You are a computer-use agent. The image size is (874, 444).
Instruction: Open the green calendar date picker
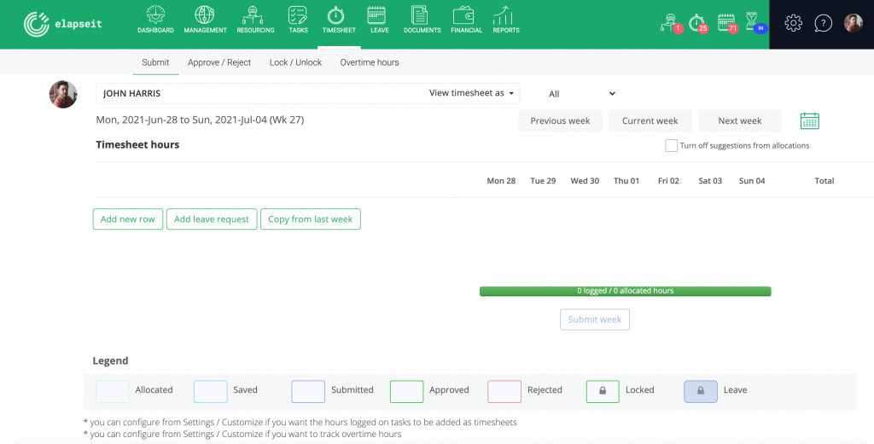coord(809,121)
